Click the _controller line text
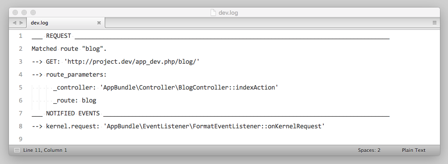Viewport: 448px width, 164px height. [166, 87]
